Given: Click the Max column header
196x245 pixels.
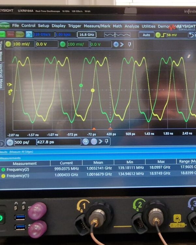Looking at the screenshot, I should [x=161, y=161].
